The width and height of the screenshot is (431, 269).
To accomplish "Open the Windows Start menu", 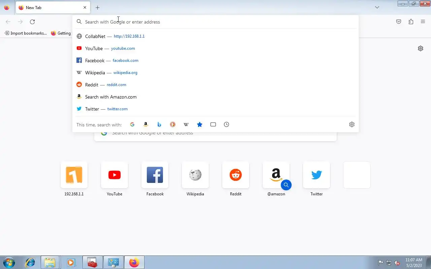I will tap(9, 262).
